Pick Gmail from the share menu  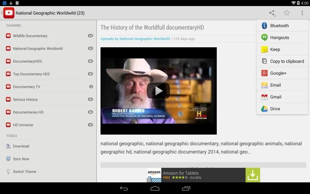pos(282,97)
